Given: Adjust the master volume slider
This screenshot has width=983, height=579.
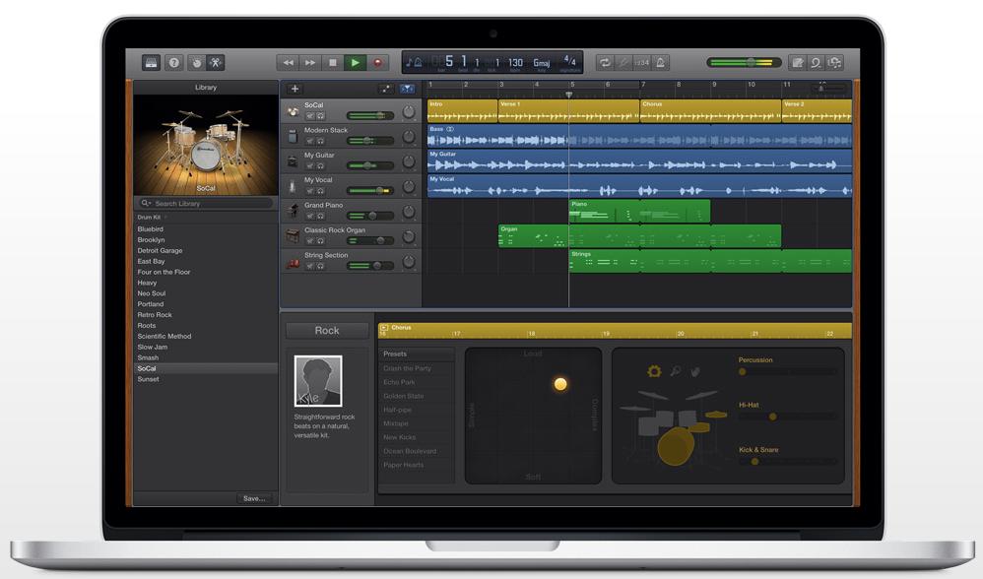Looking at the screenshot, I should (745, 63).
